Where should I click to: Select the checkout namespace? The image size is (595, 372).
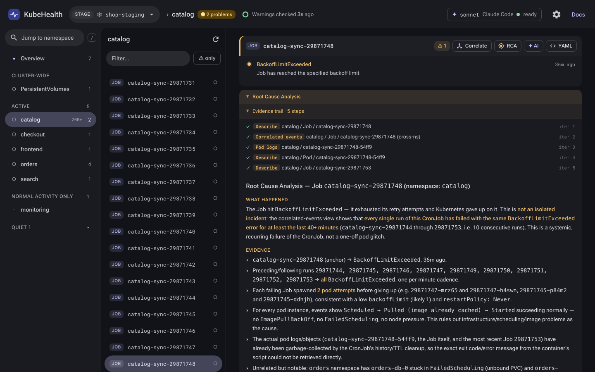(x=50, y=135)
